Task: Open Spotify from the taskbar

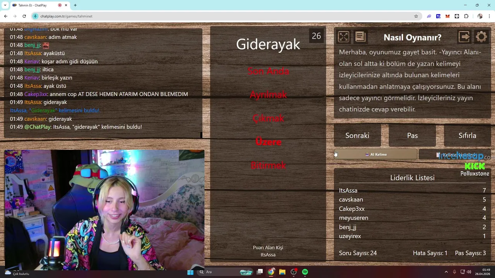Action: point(305,272)
